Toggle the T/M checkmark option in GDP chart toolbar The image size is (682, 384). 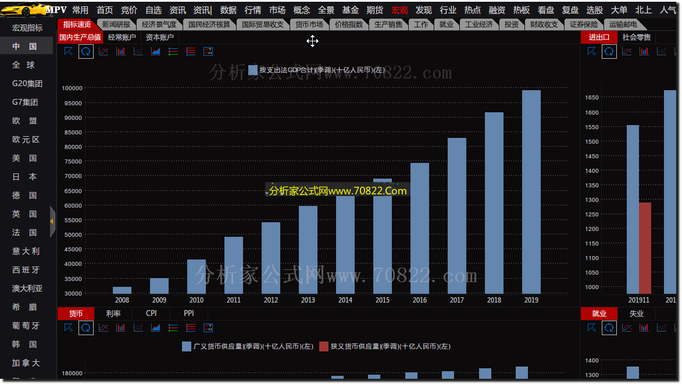point(208,51)
